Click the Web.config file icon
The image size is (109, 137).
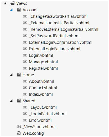pyautogui.click(x=19, y=133)
